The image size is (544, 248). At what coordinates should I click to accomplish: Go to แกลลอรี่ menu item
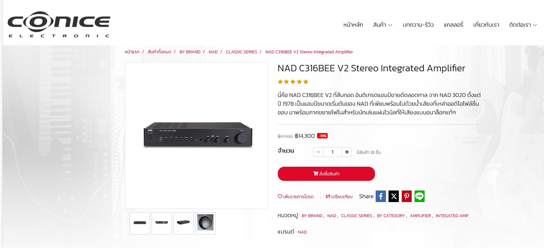[x=453, y=25]
